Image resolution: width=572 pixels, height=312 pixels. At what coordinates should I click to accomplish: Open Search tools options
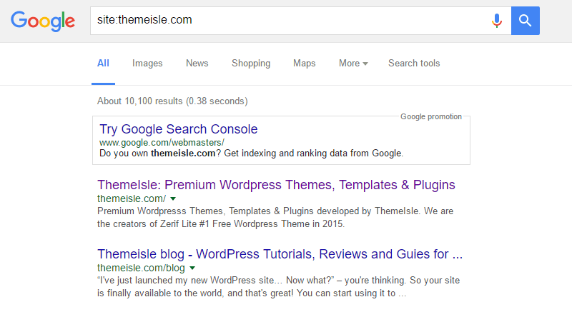pos(414,64)
